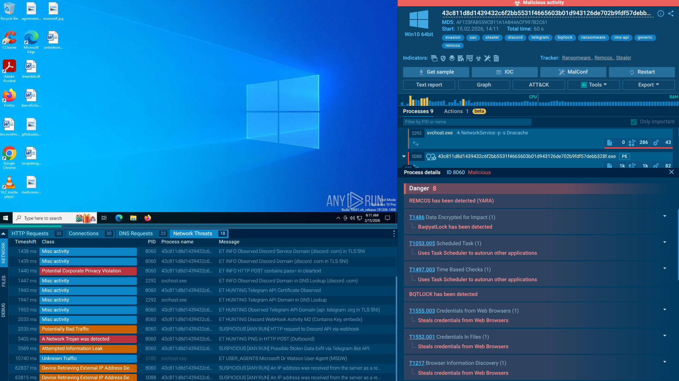Click the wrench-tools indicator icon
The image size is (679, 381).
pyautogui.click(x=488, y=58)
